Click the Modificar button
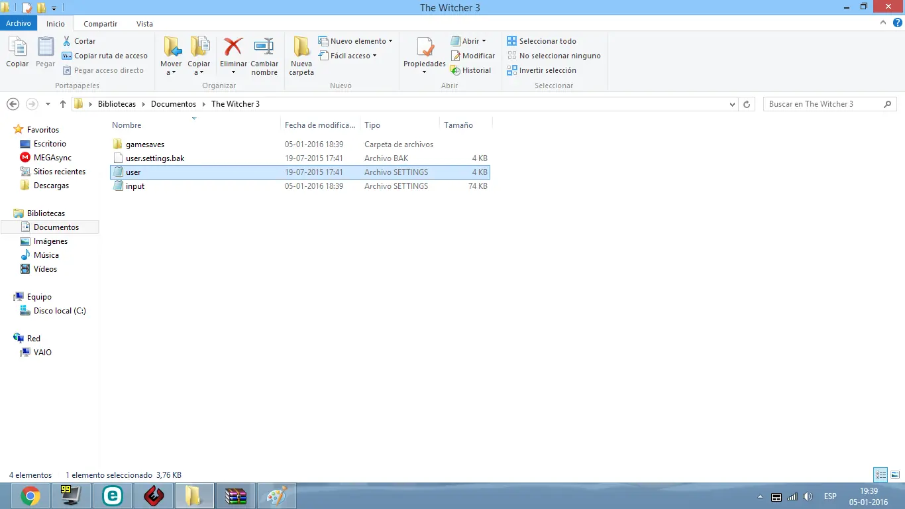The image size is (905, 509). (x=472, y=56)
